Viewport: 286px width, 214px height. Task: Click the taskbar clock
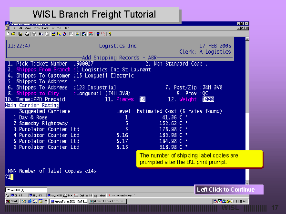[x=241, y=201]
